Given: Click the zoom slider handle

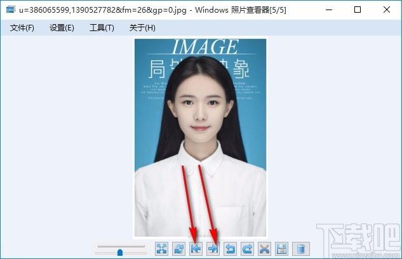Looking at the screenshot, I should tap(119, 252).
